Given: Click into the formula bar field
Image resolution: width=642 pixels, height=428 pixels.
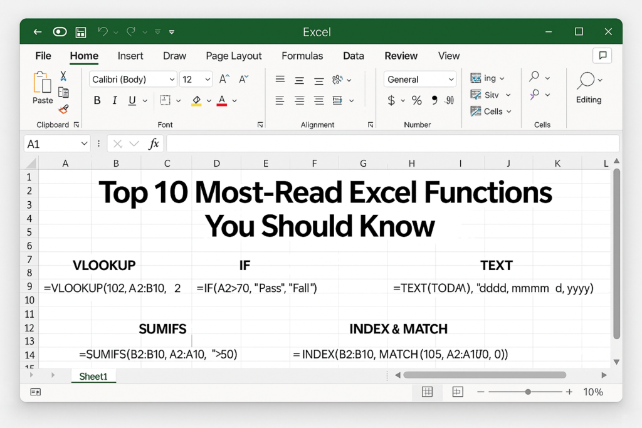Looking at the screenshot, I should pos(392,144).
